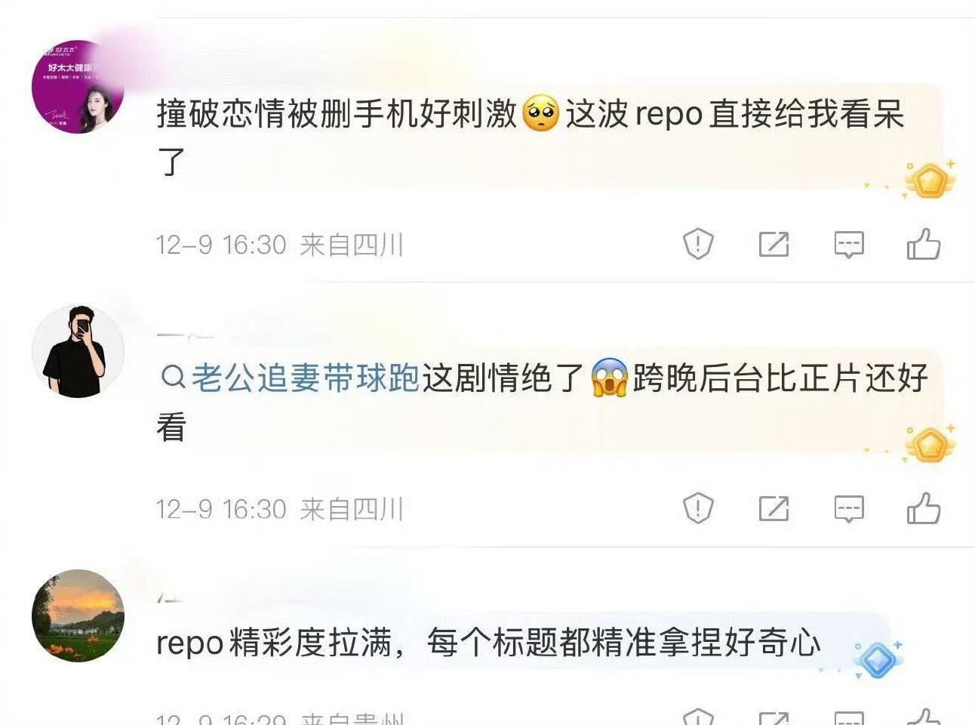Tap gold member badge on second comment
Image resolution: width=975 pixels, height=725 pixels.
pyautogui.click(x=930, y=444)
